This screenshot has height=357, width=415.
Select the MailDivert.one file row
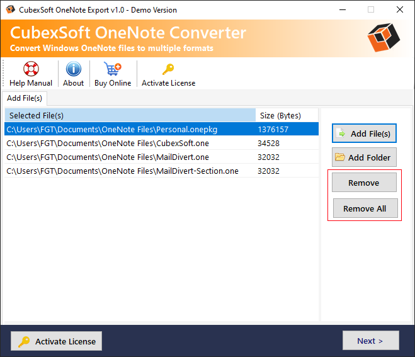161,157
